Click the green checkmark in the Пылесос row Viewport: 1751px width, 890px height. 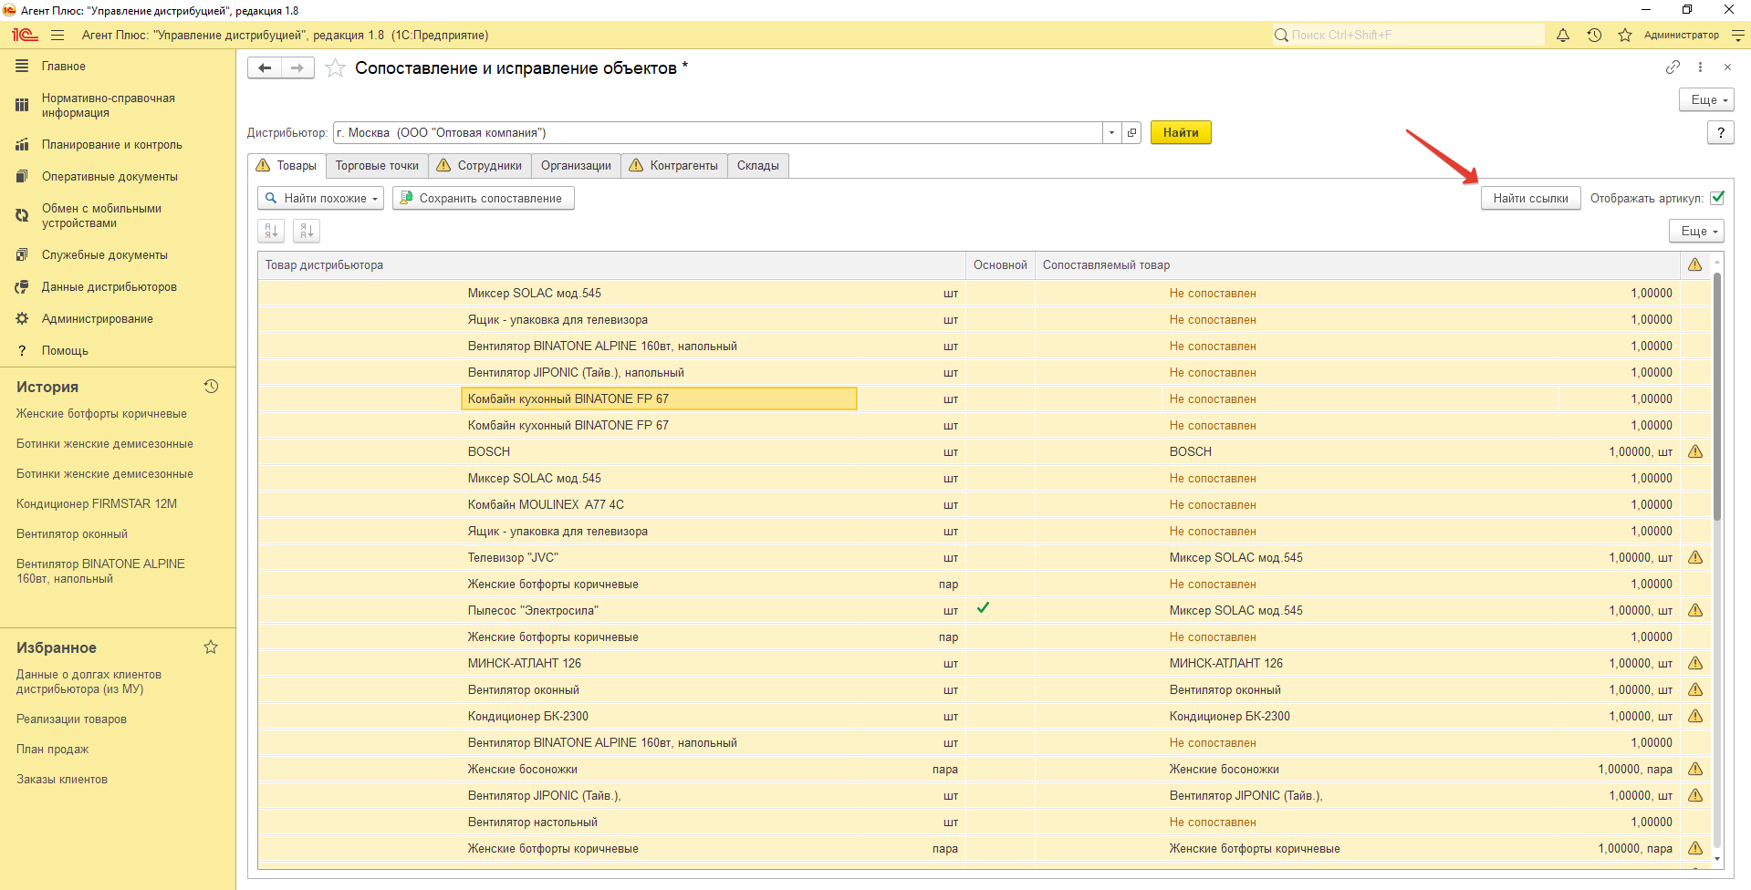click(983, 607)
